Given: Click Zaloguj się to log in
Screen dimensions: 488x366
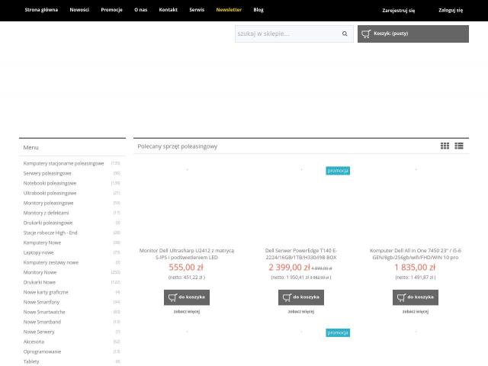Looking at the screenshot, I should pyautogui.click(x=451, y=10).
